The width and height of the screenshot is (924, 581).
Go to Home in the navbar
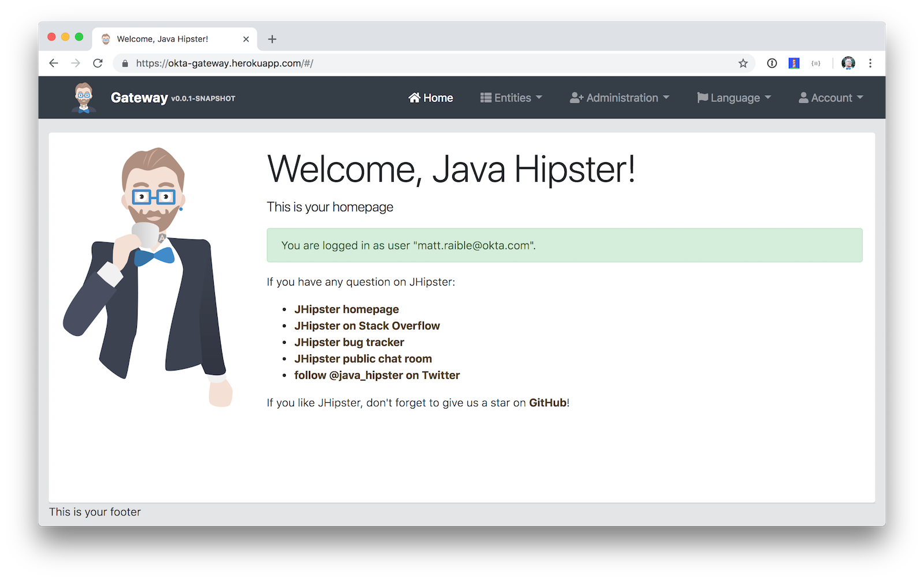pyautogui.click(x=431, y=98)
